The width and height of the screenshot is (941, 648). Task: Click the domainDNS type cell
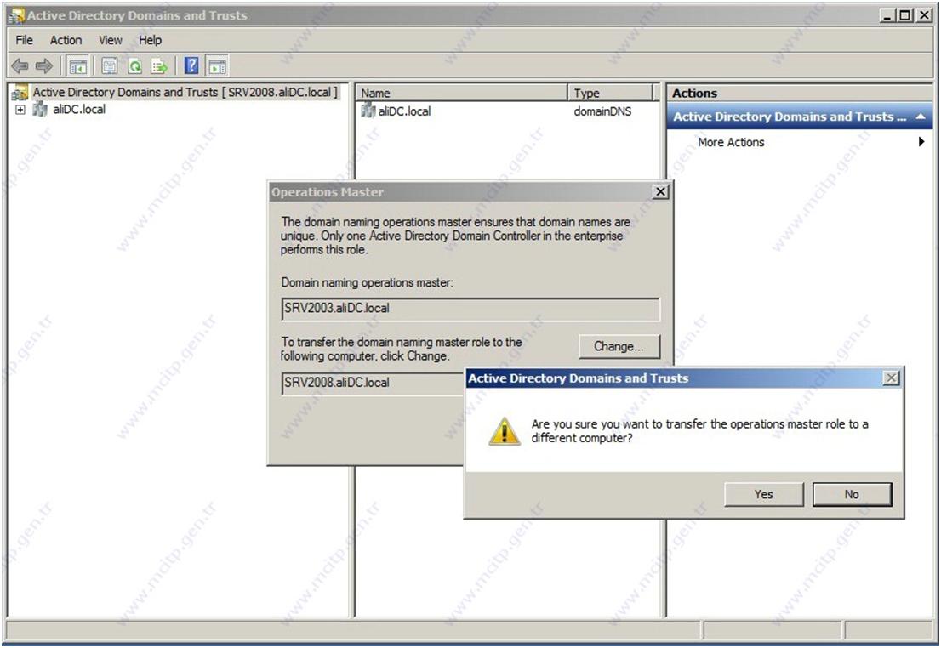[x=602, y=111]
